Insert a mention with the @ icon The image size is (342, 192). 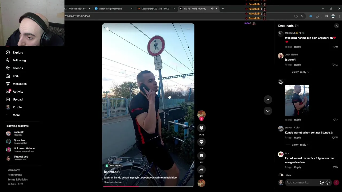322,183
